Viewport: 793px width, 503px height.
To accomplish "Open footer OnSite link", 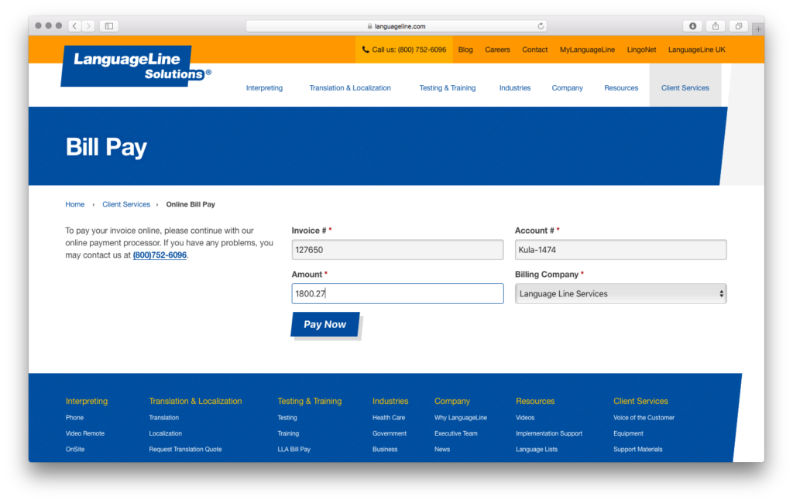I will click(75, 449).
